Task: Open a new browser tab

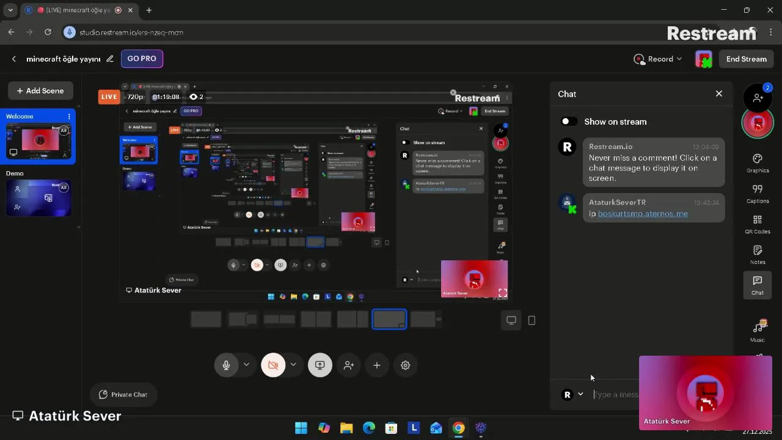Action: pyautogui.click(x=148, y=10)
